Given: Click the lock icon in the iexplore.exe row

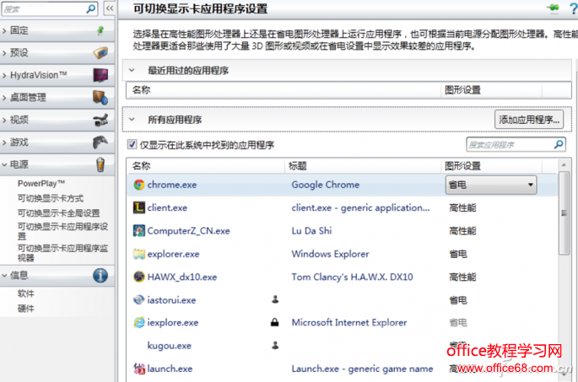Looking at the screenshot, I should coord(274,323).
